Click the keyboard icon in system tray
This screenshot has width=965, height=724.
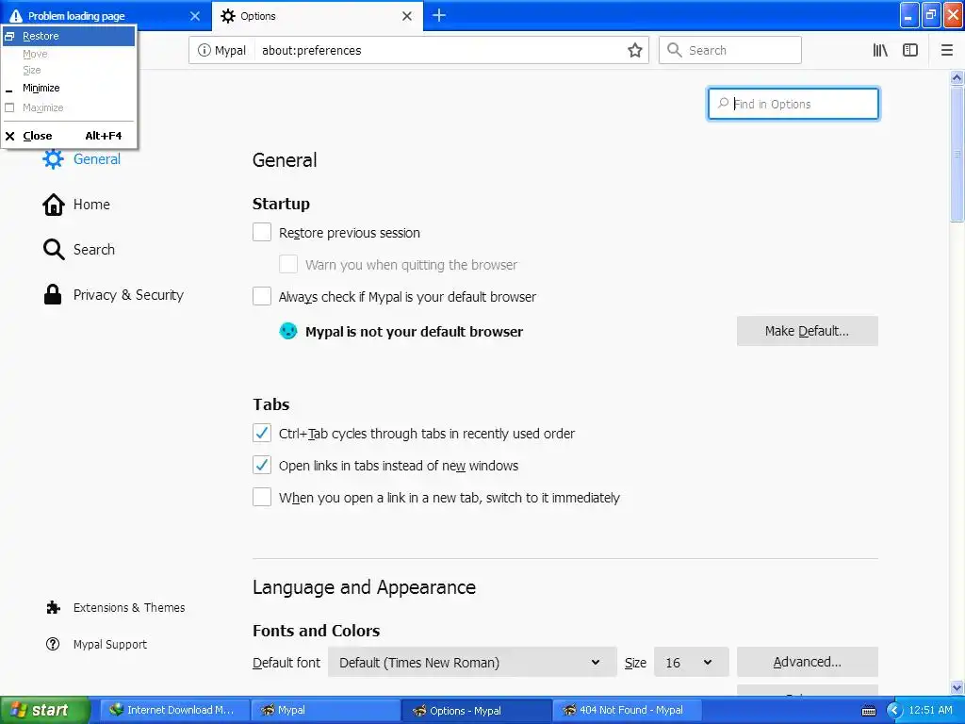click(x=868, y=711)
